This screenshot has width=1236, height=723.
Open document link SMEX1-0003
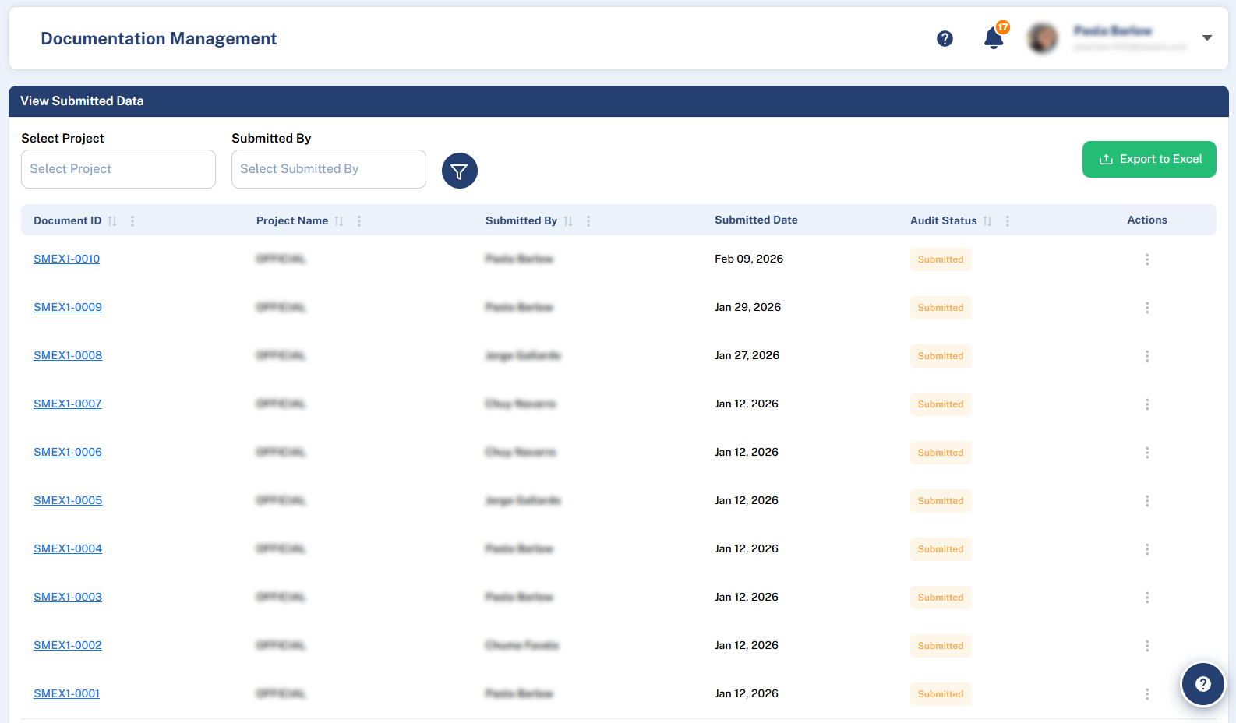click(x=68, y=597)
